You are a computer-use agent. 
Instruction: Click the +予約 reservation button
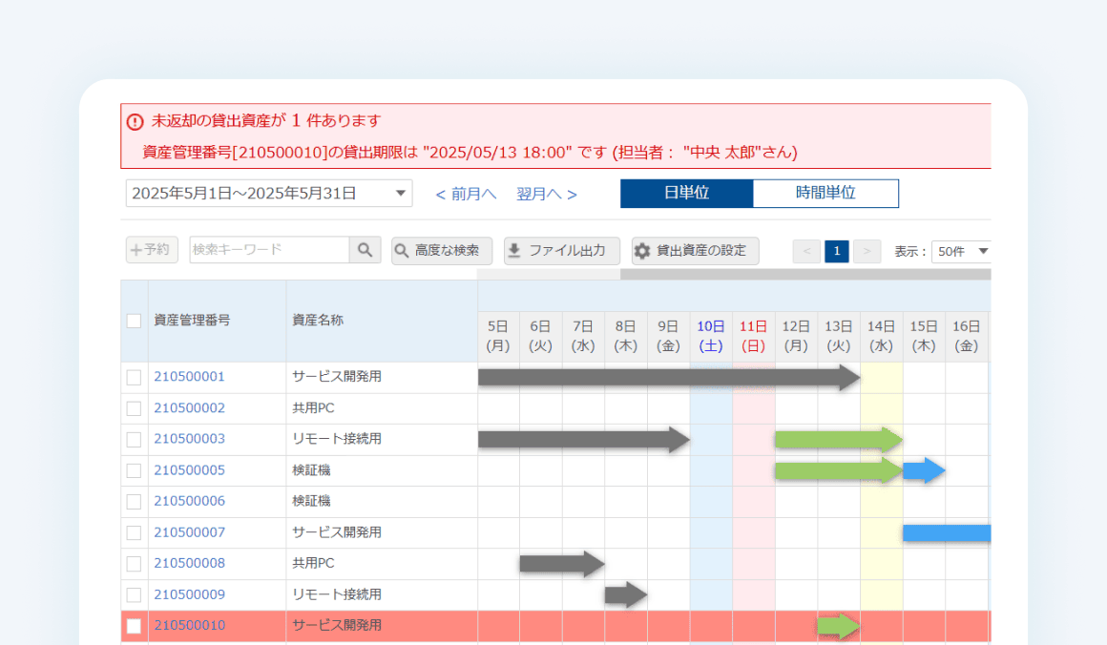point(152,250)
